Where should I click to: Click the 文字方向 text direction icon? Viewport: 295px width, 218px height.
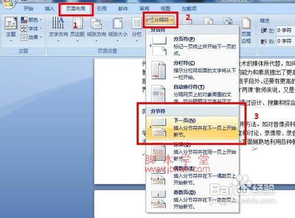tap(58, 23)
